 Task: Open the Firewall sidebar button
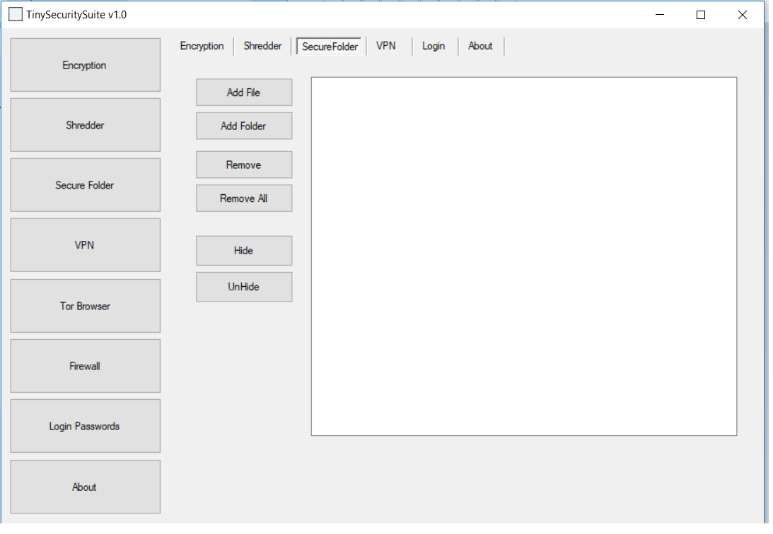point(86,366)
